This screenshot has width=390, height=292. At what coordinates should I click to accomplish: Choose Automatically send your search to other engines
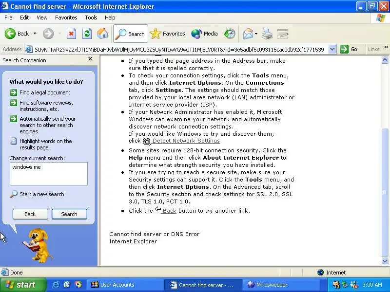click(43, 125)
